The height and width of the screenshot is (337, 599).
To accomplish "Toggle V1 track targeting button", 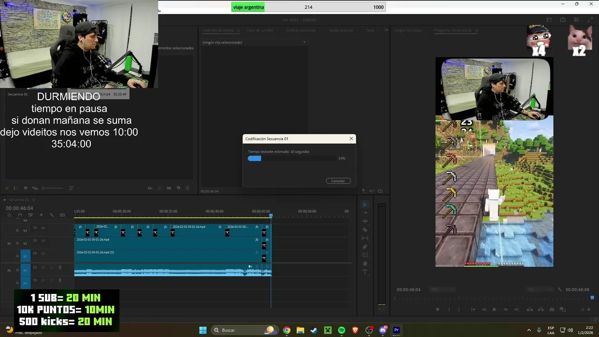I will pos(25,256).
